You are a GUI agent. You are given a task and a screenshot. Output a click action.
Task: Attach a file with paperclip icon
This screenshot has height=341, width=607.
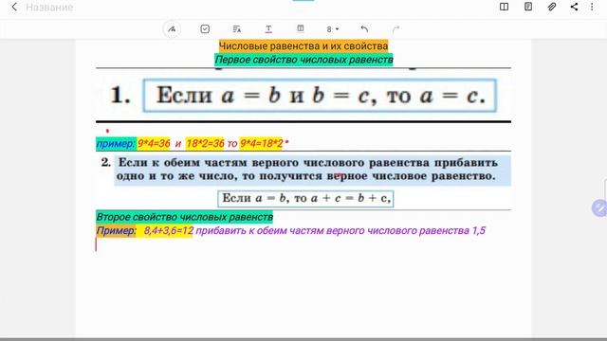[x=552, y=7]
